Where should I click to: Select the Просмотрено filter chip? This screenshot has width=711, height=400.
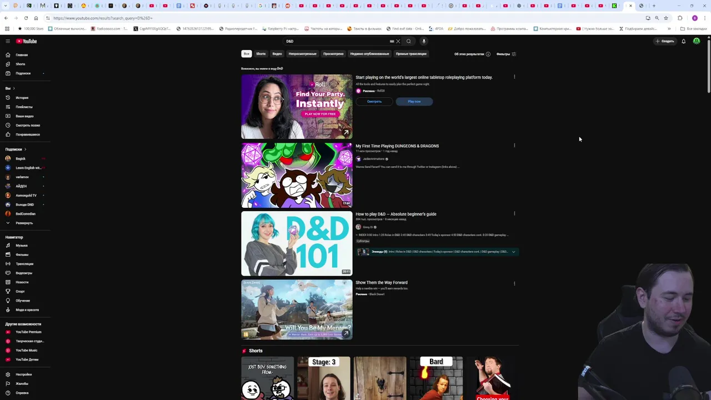pos(333,54)
